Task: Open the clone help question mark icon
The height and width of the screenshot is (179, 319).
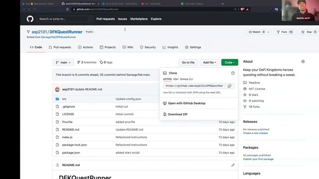Action: coord(233,73)
